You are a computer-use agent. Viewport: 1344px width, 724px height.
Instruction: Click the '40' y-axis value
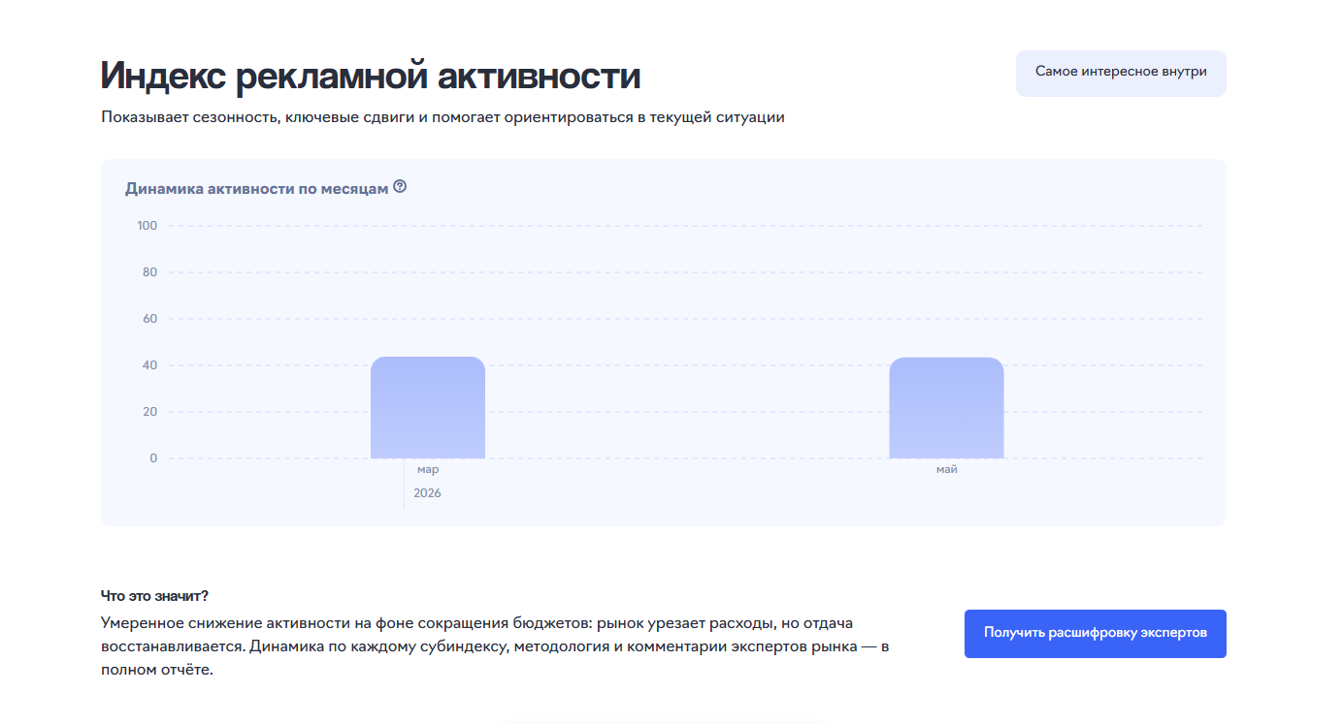tap(149, 365)
